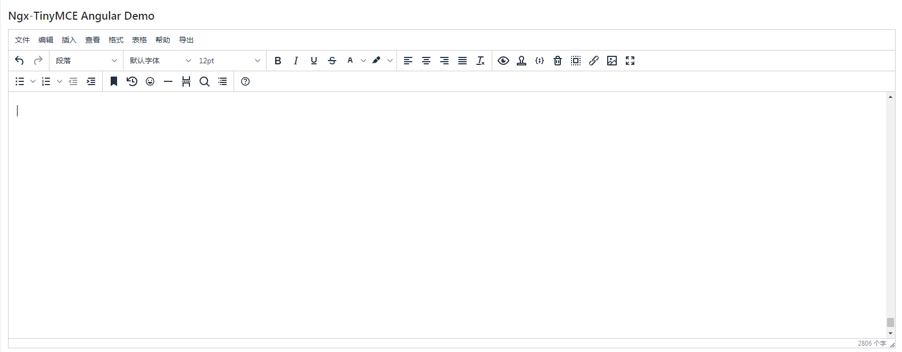Screen dimensions: 902x352
Task: Apply background highlight color with marker button
Action: click(x=376, y=61)
